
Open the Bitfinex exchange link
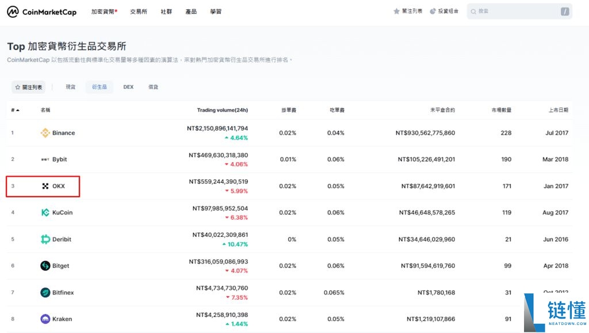click(x=63, y=293)
